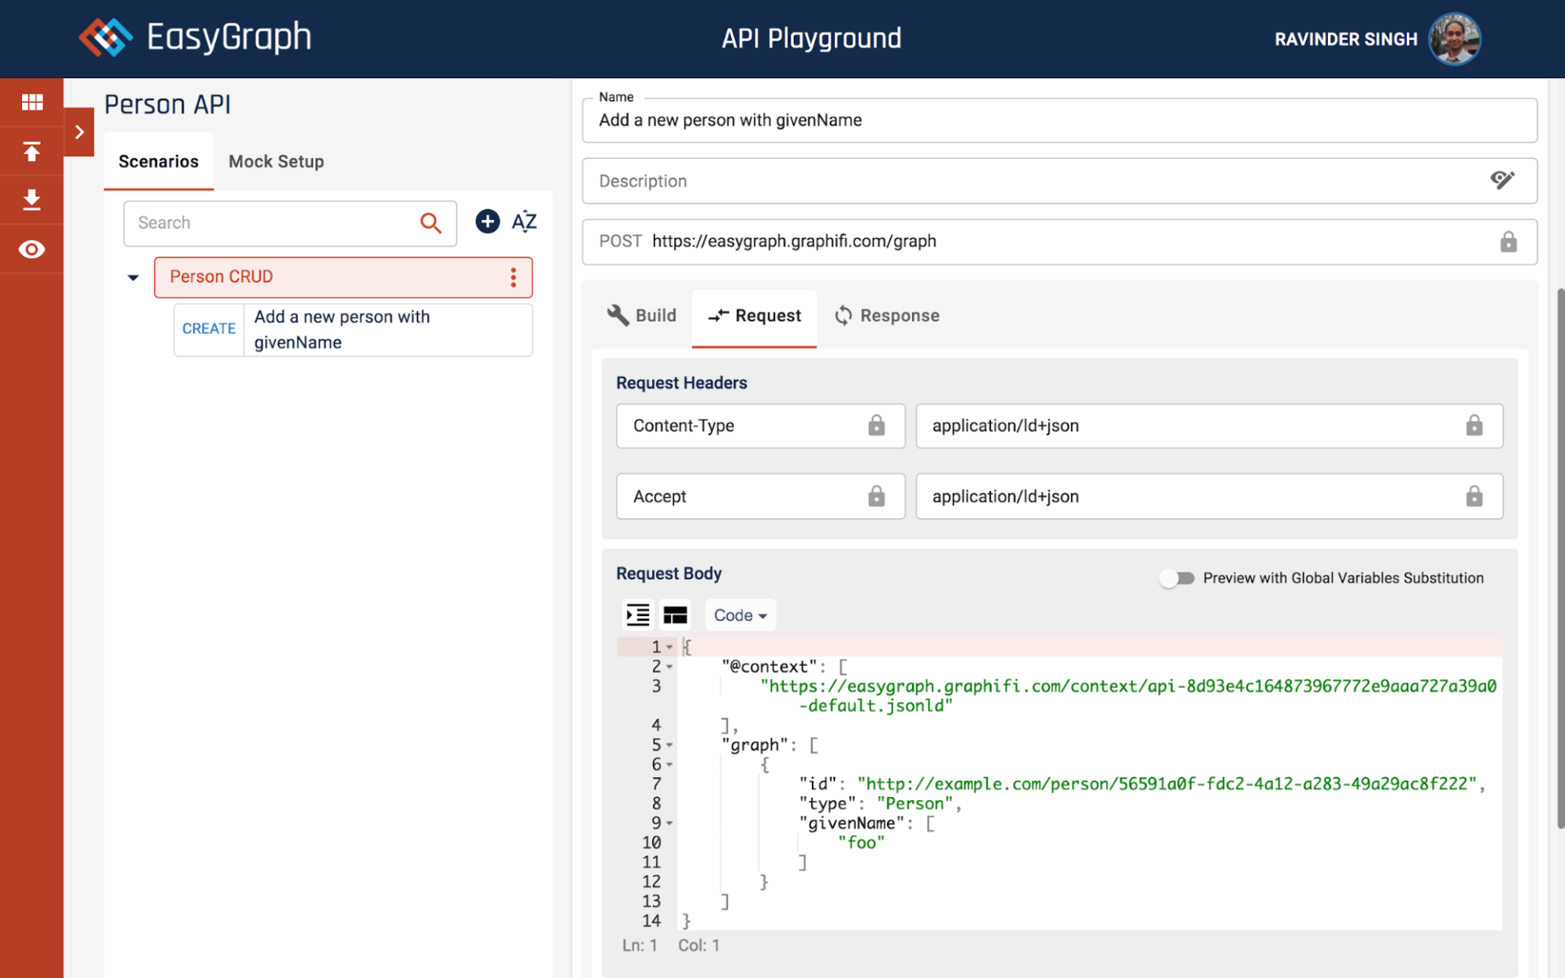Click the format indent icon in editor

(637, 615)
